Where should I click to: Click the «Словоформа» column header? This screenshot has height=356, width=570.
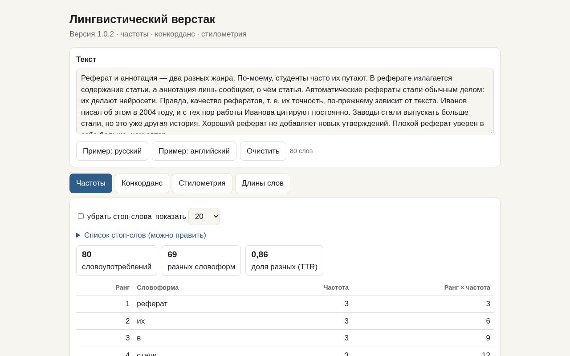(158, 287)
